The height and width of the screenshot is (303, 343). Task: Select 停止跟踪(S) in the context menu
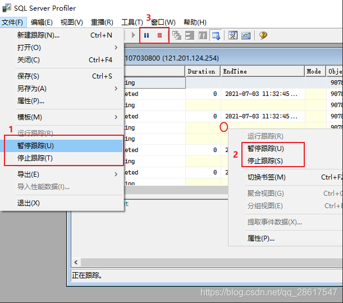(x=286, y=161)
